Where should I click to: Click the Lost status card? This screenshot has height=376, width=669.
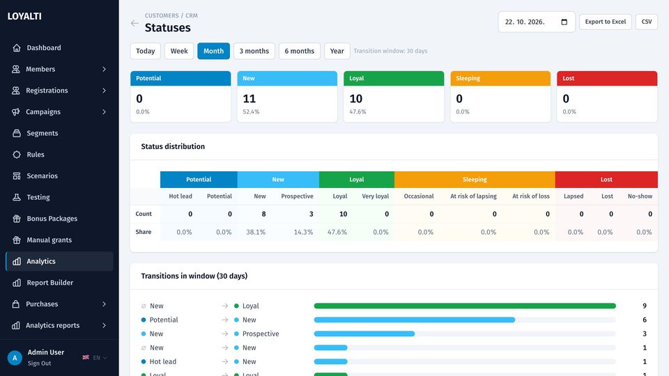pos(607,97)
